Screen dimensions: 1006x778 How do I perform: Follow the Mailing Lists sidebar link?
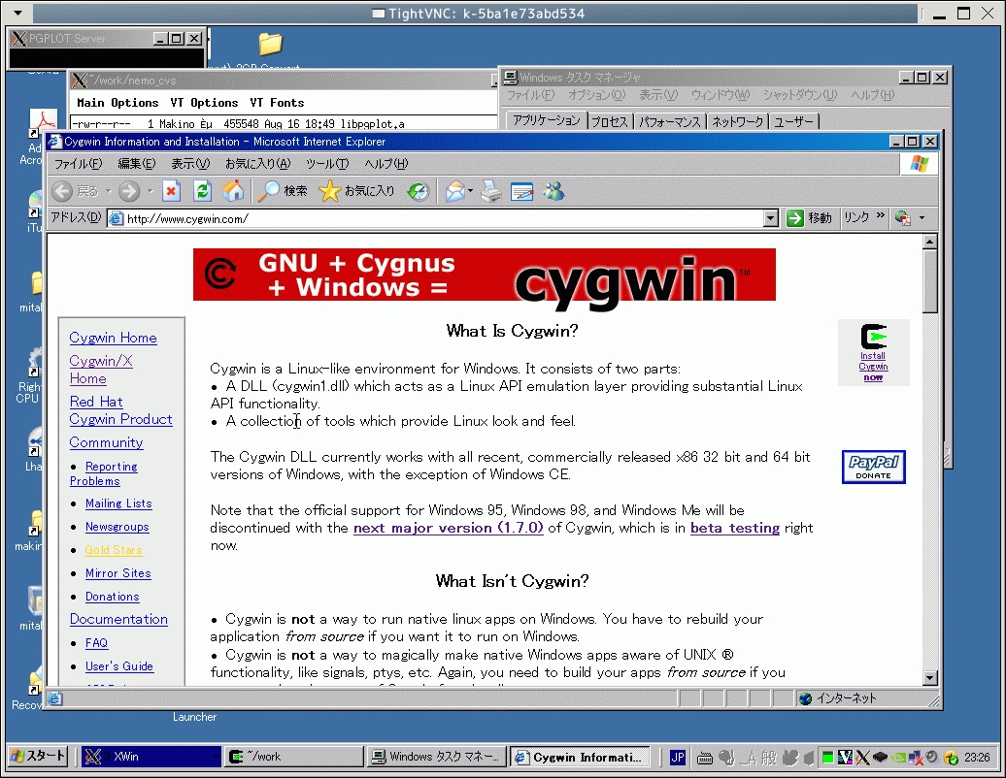tap(118, 503)
